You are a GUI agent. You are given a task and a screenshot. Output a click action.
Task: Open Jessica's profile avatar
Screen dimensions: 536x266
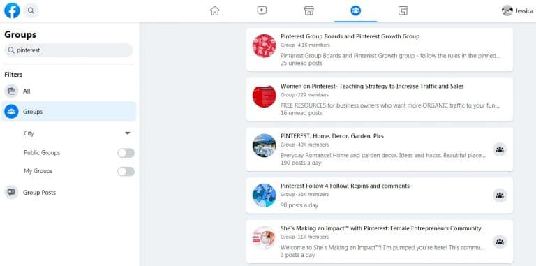[x=507, y=11]
